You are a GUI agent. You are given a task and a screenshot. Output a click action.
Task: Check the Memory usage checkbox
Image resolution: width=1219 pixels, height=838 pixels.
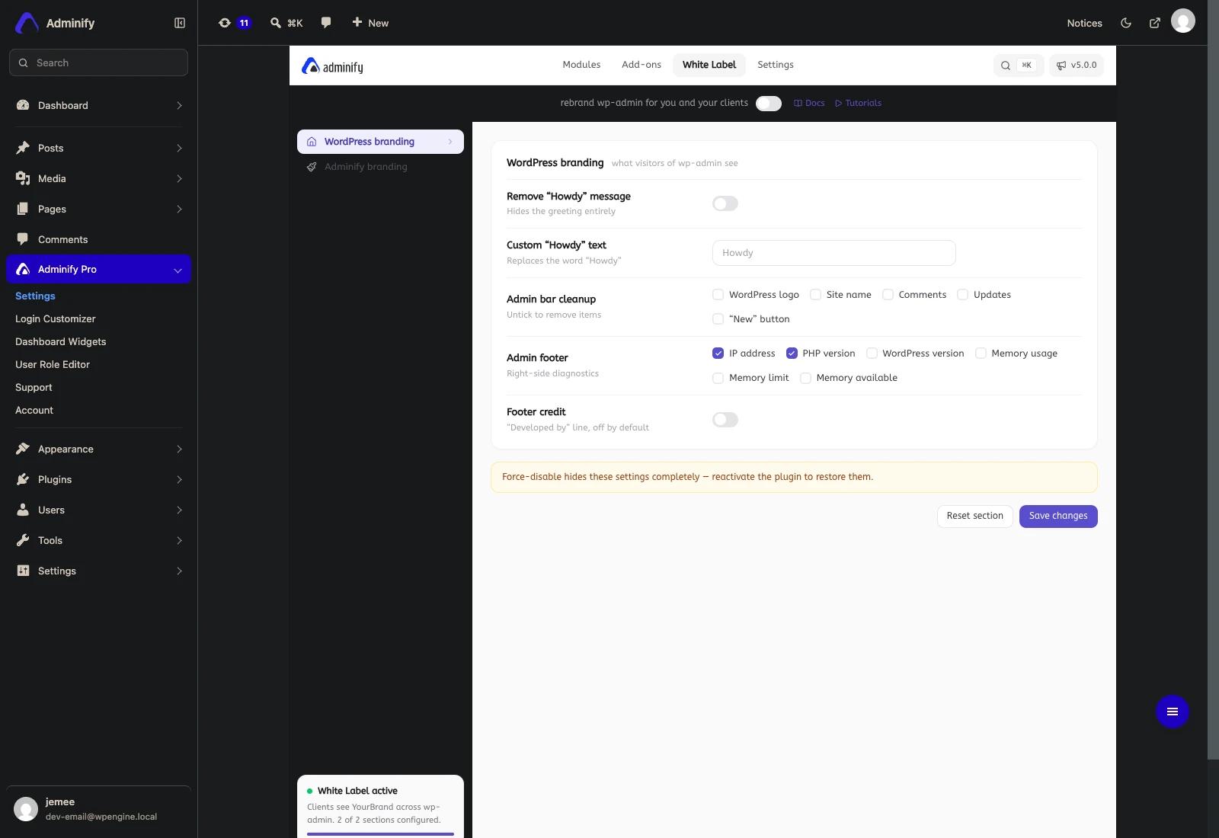(981, 353)
